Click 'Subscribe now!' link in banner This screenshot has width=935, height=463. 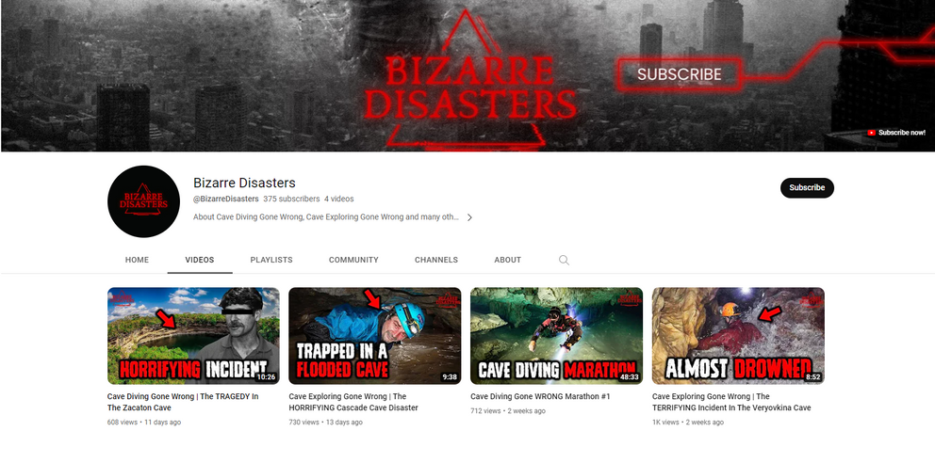(x=896, y=133)
